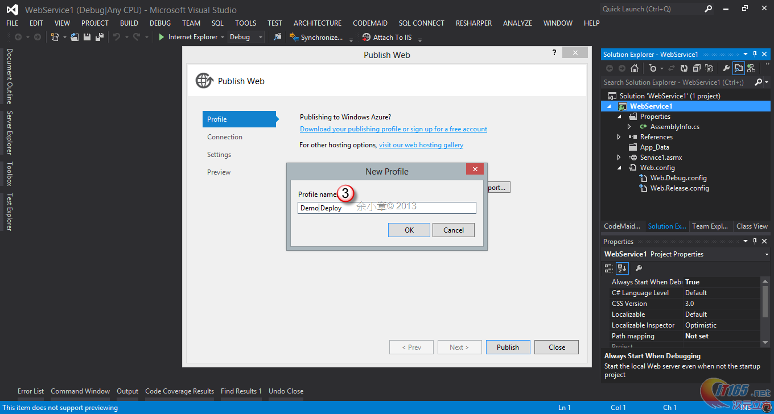This screenshot has width=774, height=414.
Task: Click the Attach To IIS toolbar button
Action: click(x=387, y=37)
